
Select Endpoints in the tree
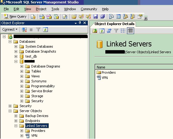[33, 121]
